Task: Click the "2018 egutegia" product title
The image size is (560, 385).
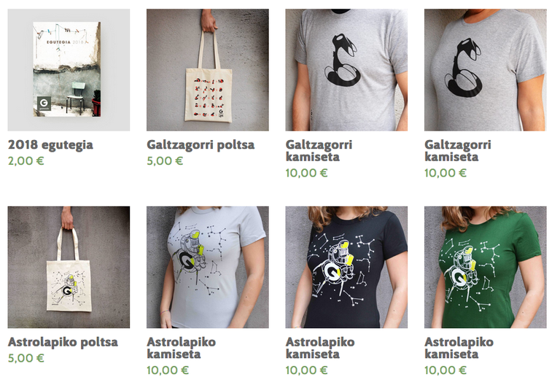Action: point(51,145)
